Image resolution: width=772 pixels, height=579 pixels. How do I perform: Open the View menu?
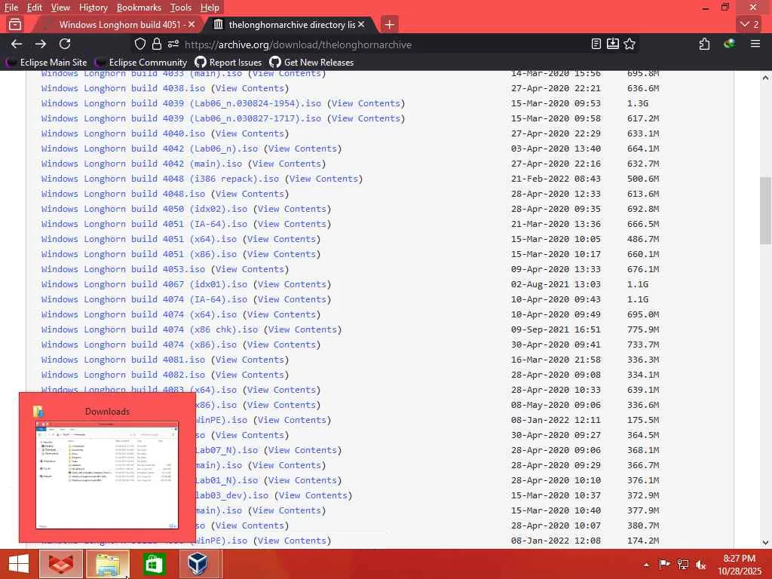point(60,8)
